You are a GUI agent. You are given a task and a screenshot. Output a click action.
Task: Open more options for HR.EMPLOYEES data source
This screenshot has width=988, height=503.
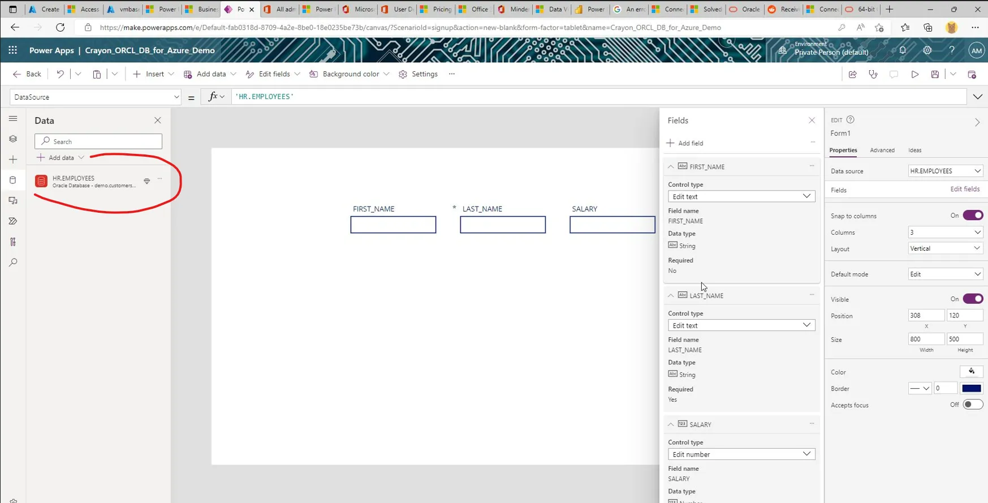[x=160, y=179]
